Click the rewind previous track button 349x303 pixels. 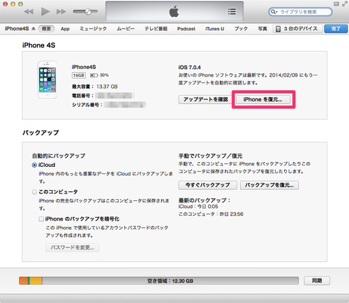pyautogui.click(x=29, y=11)
